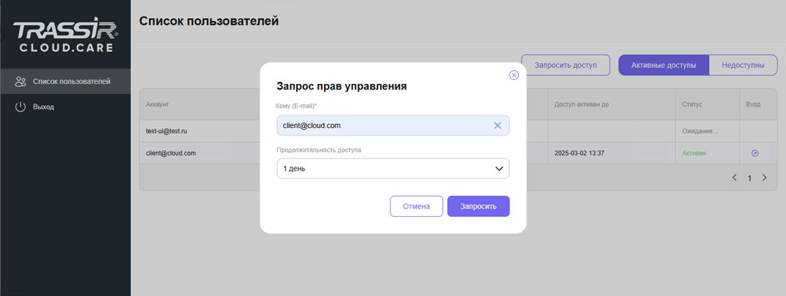Click login icon for client@cloud.com row

[755, 153]
